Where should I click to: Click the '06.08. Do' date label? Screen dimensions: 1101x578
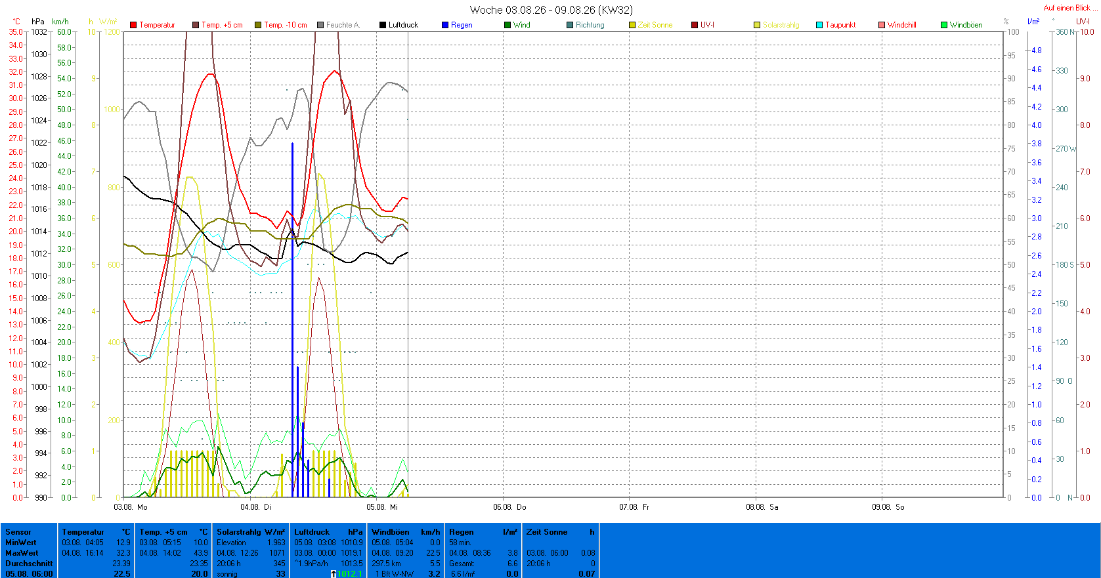point(509,507)
